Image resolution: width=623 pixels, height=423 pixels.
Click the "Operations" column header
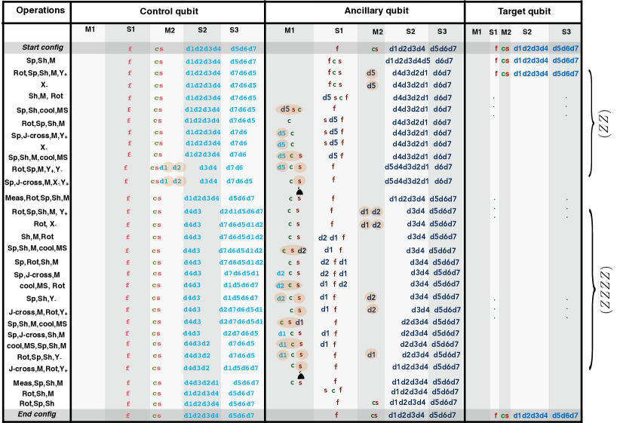click(x=40, y=11)
